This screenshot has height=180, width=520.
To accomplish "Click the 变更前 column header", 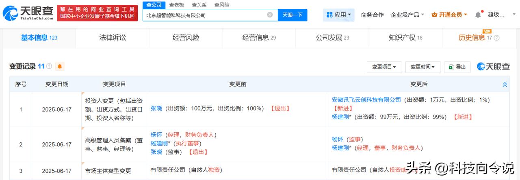I will pyautogui.click(x=238, y=84).
